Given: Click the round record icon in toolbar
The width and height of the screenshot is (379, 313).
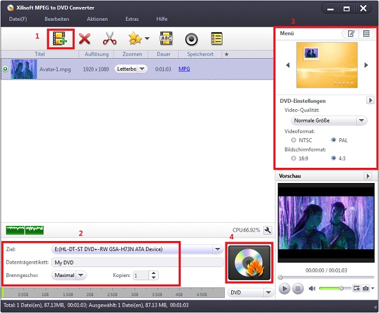Looking at the screenshot, I should (191, 39).
